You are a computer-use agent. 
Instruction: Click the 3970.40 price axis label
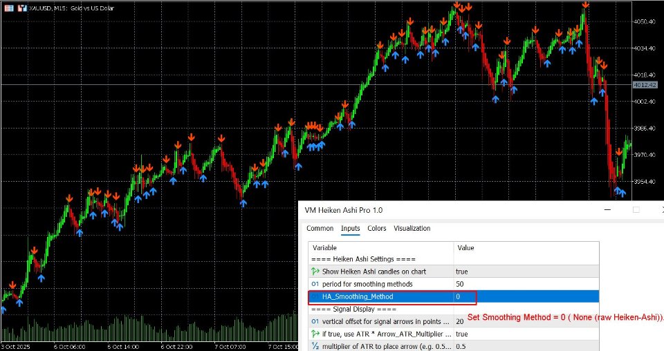coord(645,155)
